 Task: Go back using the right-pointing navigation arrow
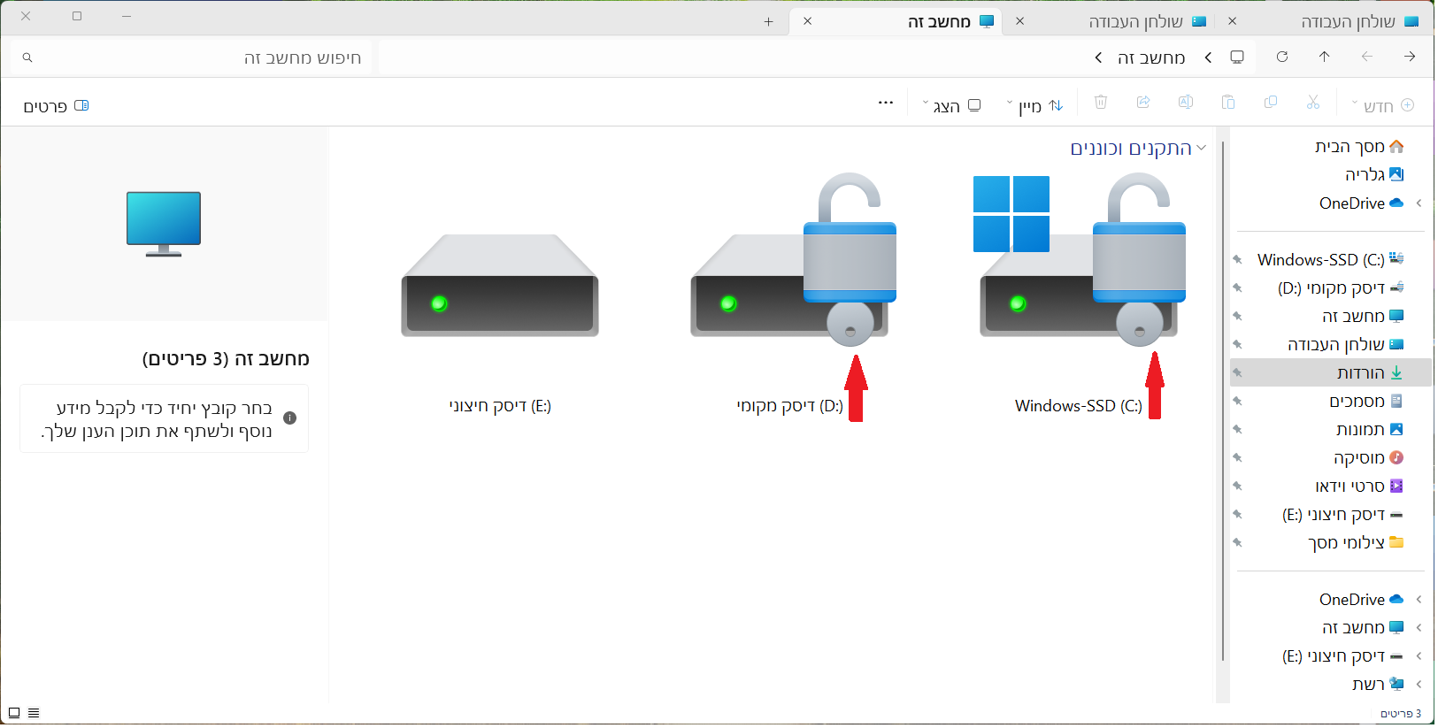coord(1409,57)
